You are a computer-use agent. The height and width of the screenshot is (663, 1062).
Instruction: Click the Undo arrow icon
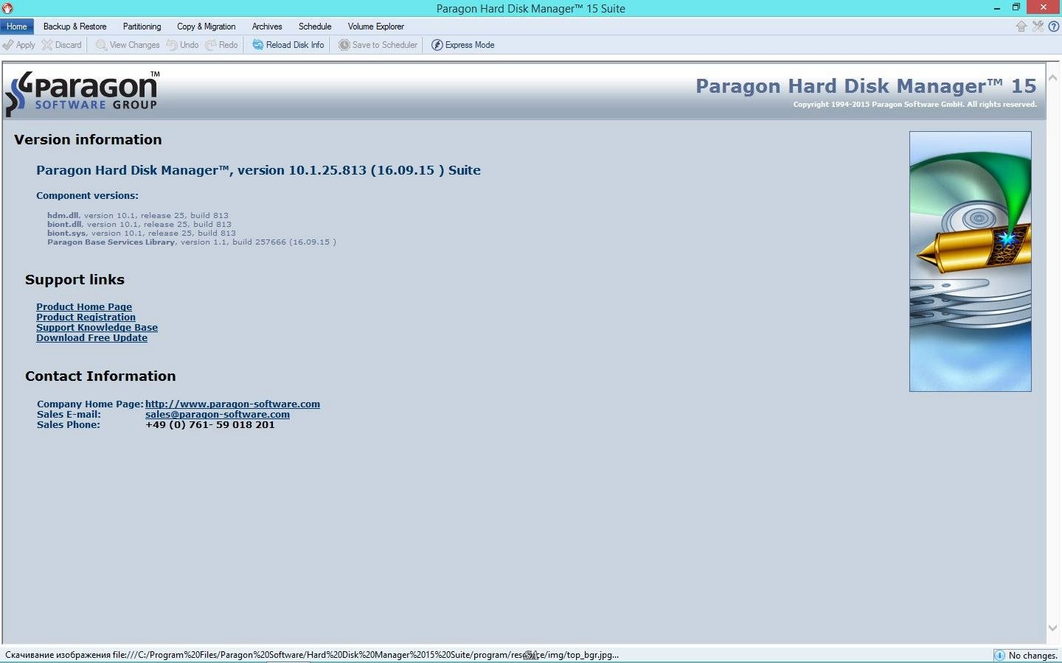[x=172, y=45]
